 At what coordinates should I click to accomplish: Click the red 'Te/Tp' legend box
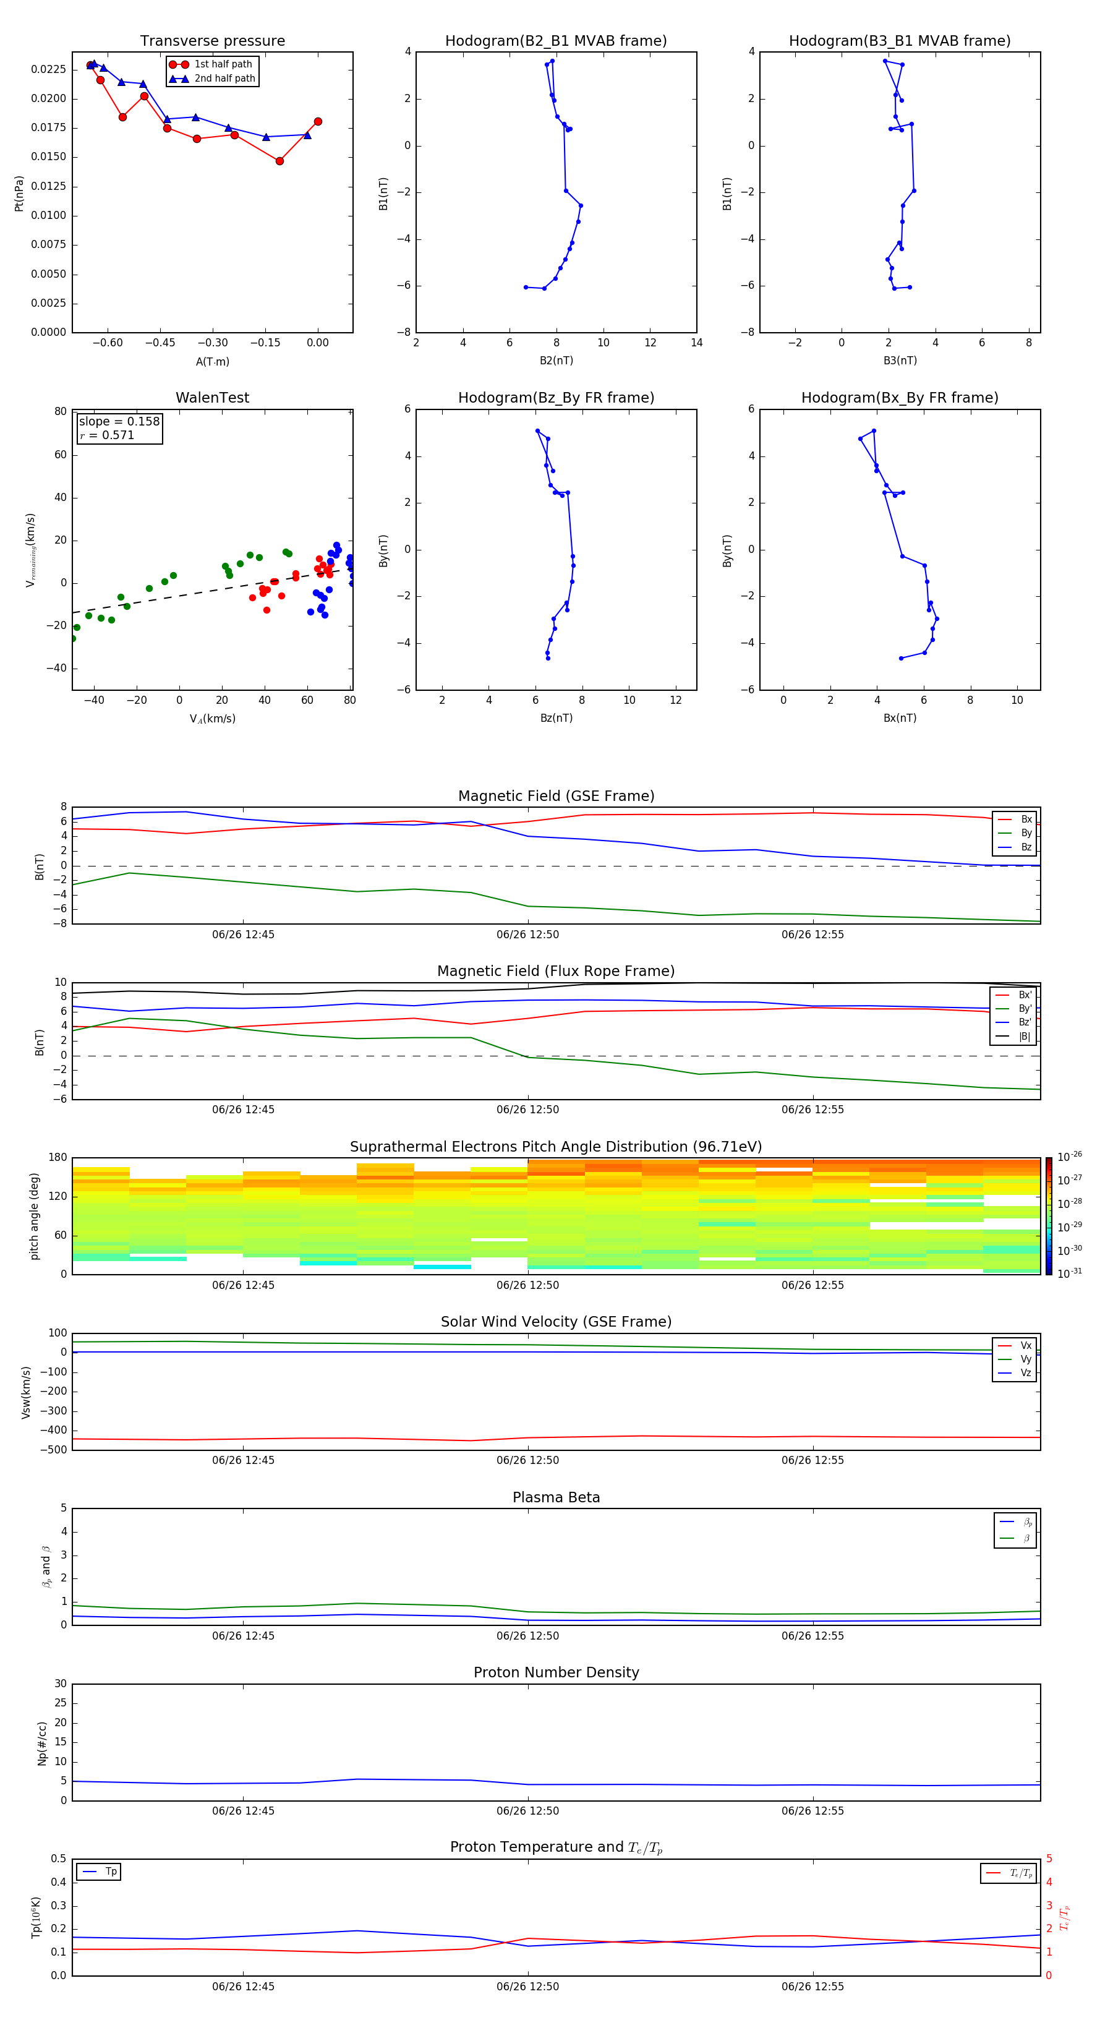(1009, 1873)
